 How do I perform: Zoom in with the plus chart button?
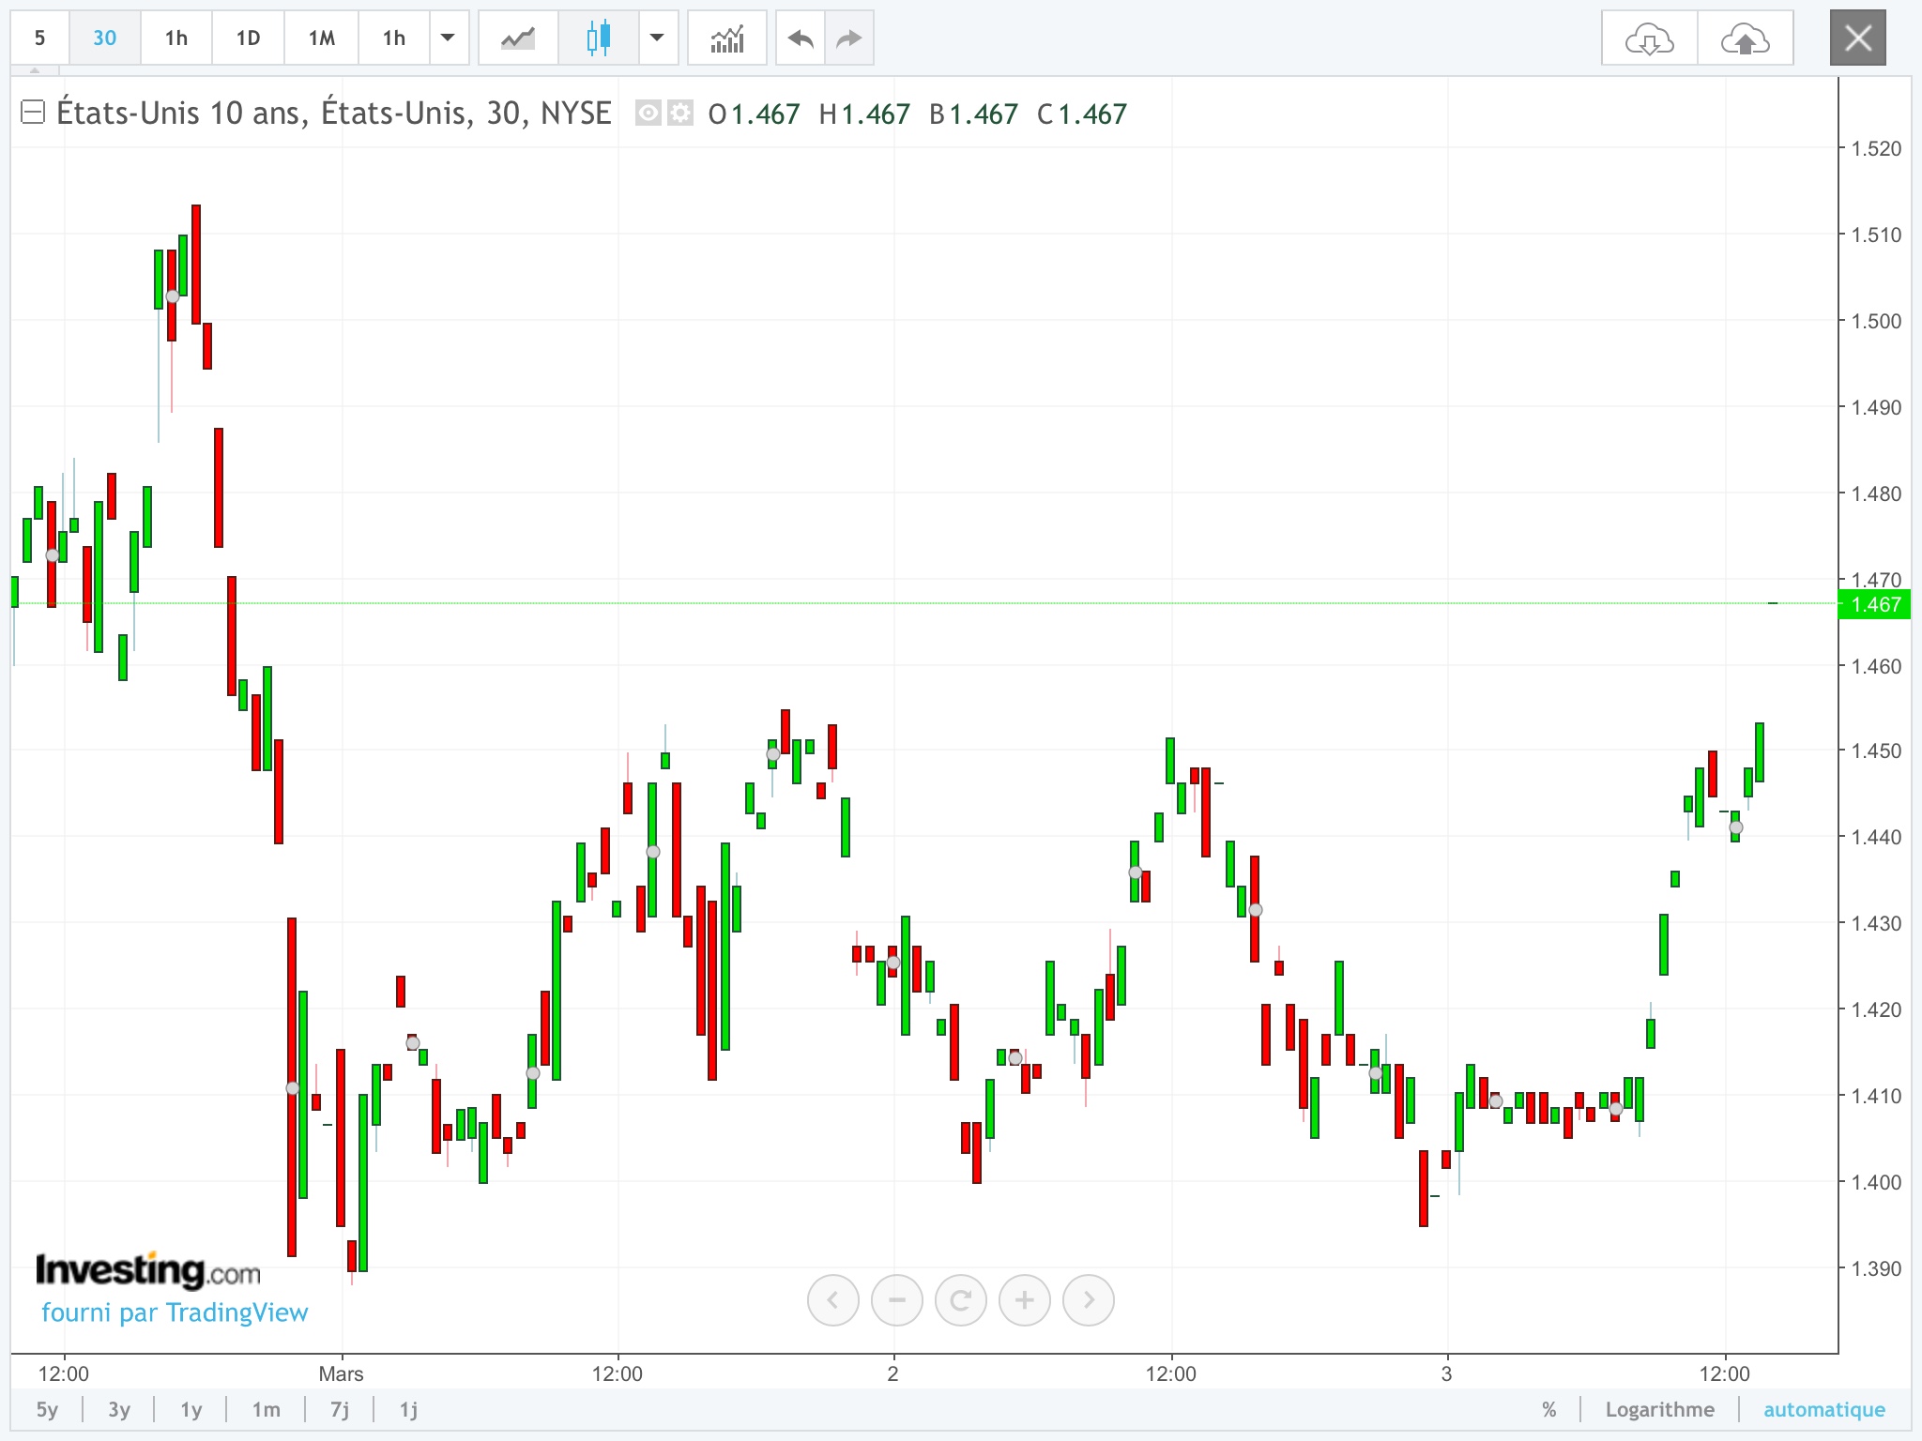click(x=1024, y=1300)
